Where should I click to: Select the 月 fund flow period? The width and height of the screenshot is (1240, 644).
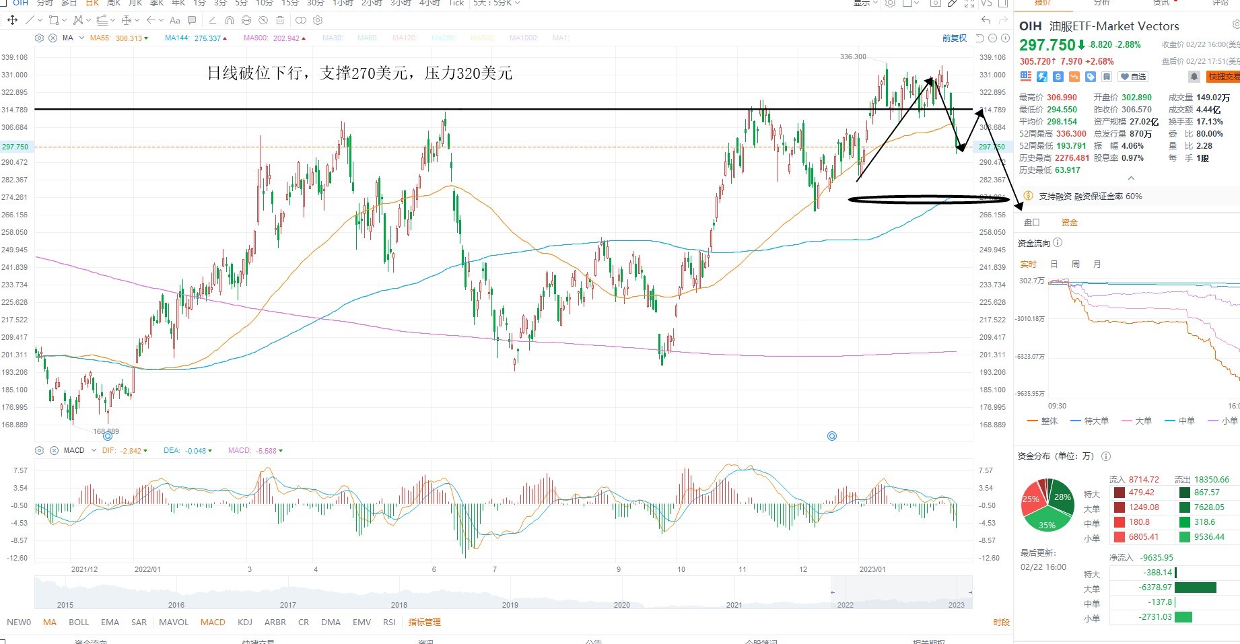pyautogui.click(x=1097, y=264)
